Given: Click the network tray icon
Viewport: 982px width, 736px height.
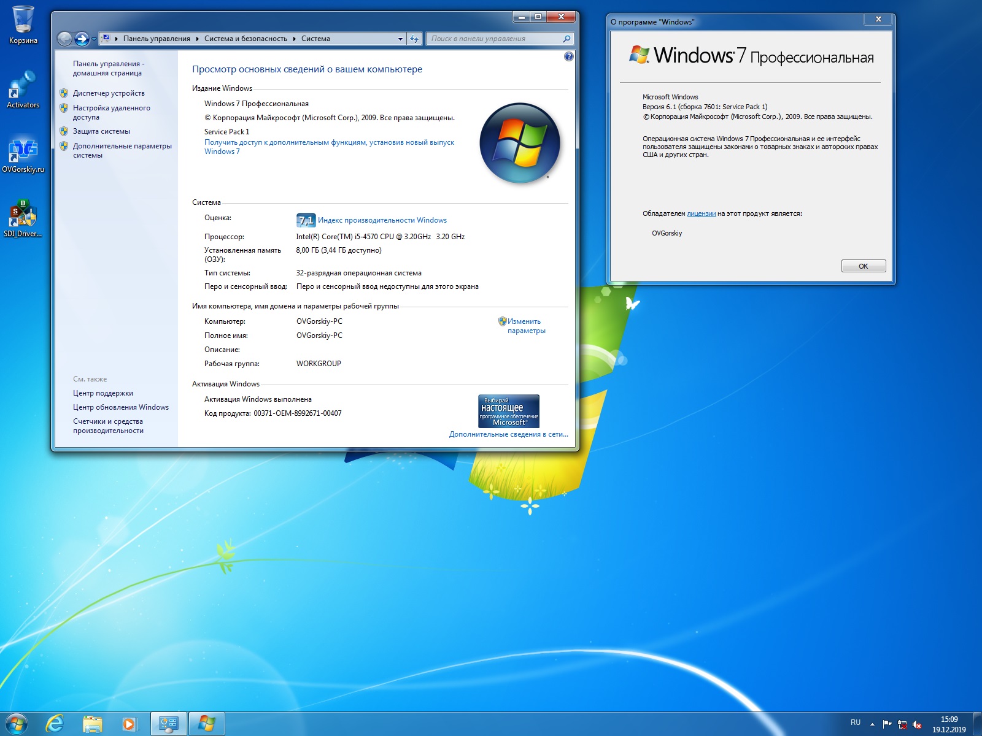Looking at the screenshot, I should click(902, 724).
